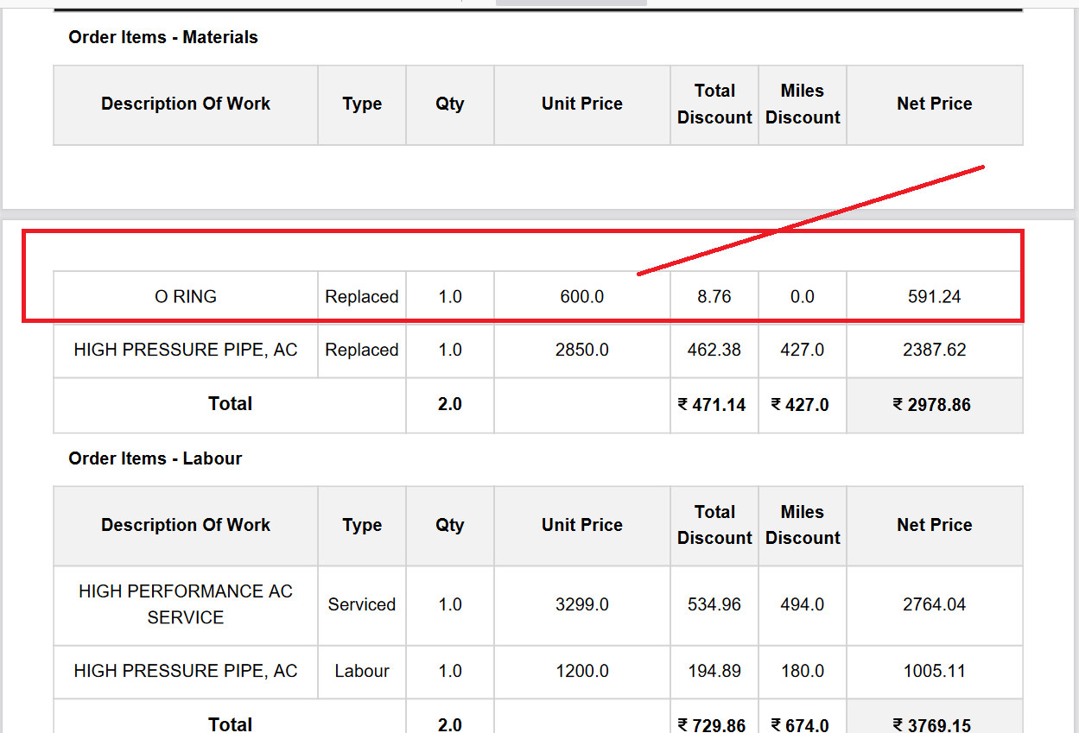Select the 3299.0 unit price cell
The height and width of the screenshot is (733, 1079).
[581, 605]
